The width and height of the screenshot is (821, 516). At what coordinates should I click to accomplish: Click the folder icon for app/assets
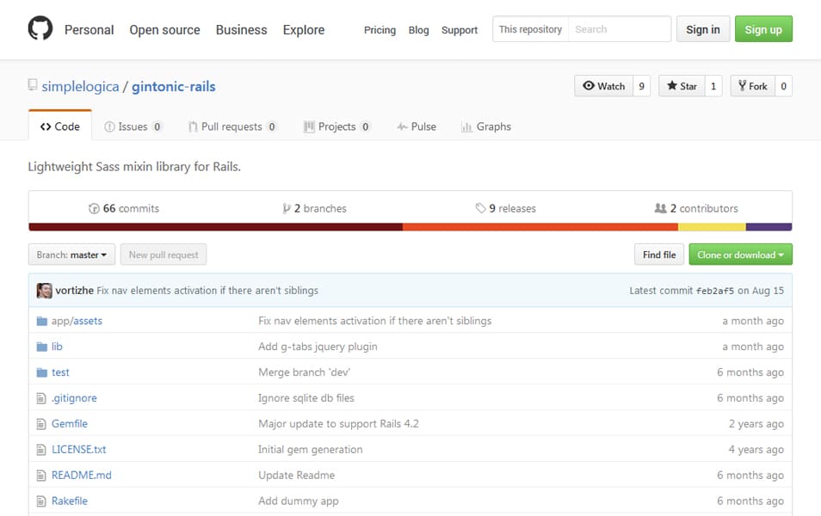(42, 321)
